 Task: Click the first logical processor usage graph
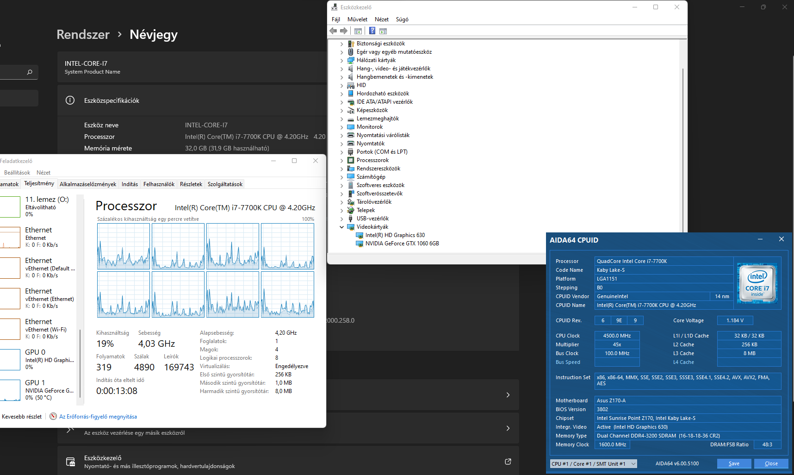(x=124, y=246)
